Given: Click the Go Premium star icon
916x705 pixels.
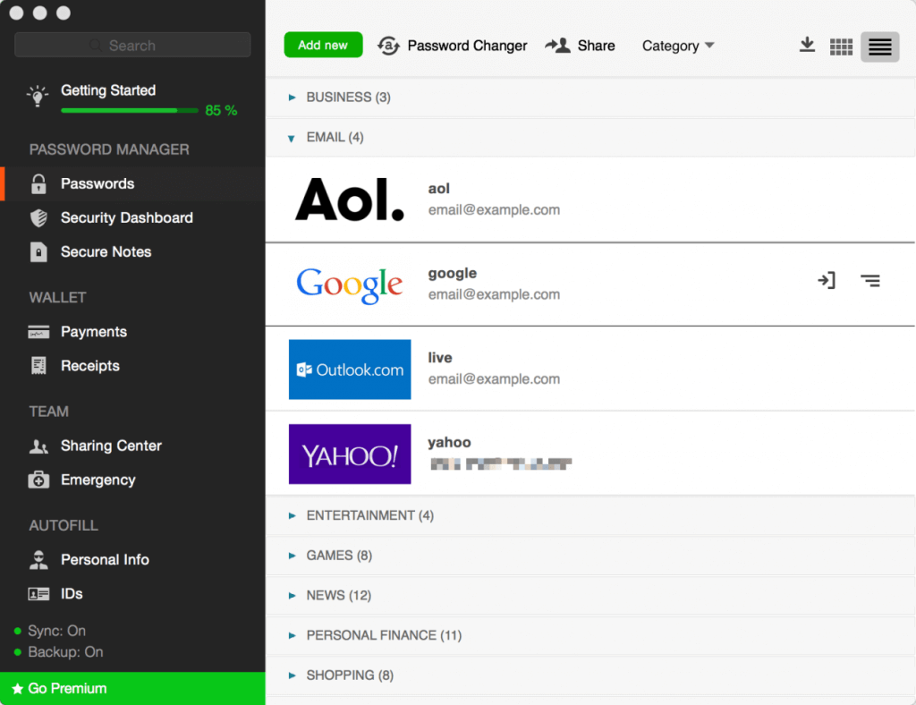Looking at the screenshot, I should tap(18, 689).
